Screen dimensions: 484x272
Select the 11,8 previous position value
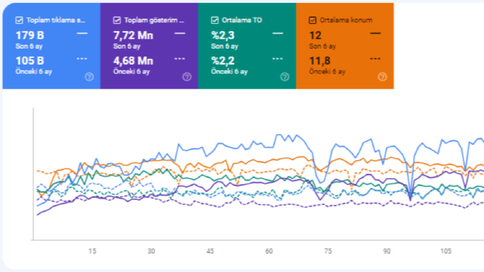click(320, 61)
